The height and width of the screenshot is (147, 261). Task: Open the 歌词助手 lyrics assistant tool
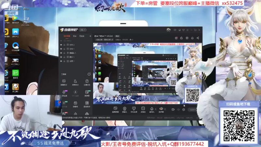(87, 104)
